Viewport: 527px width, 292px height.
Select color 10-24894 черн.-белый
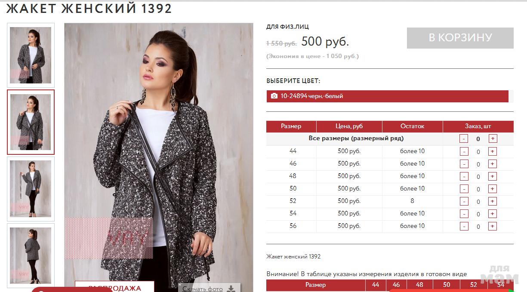[x=387, y=96]
